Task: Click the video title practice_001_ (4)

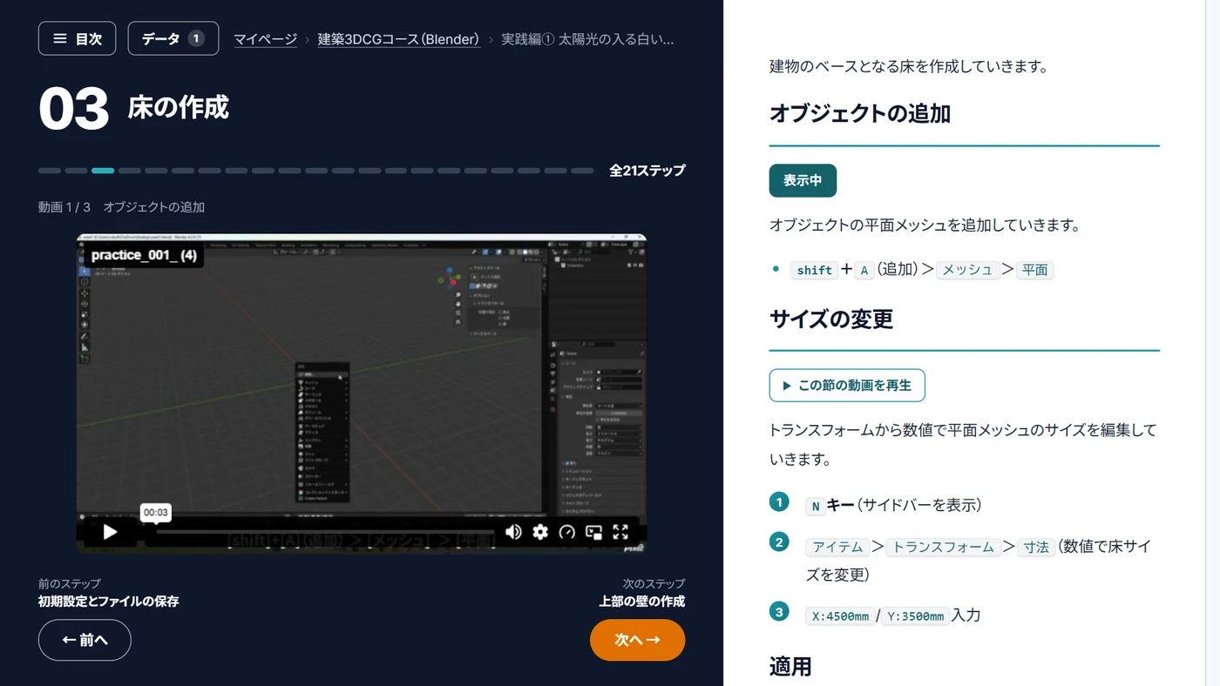Action: 144,255
